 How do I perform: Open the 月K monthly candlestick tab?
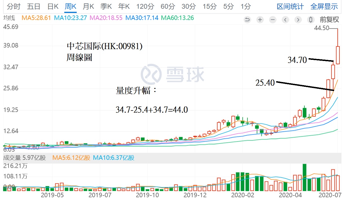coord(88,6)
